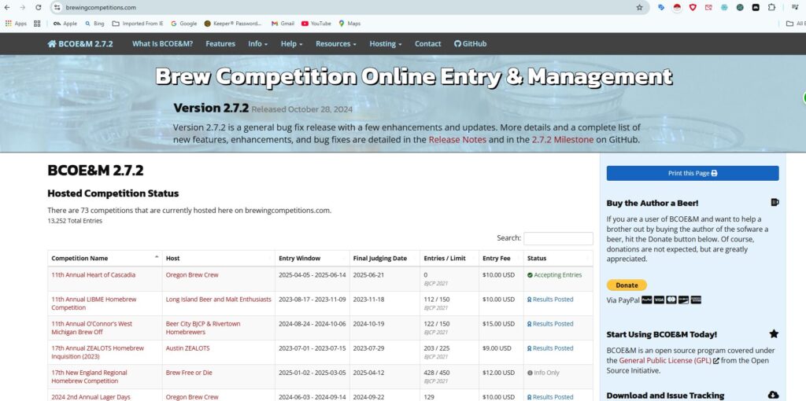The width and height of the screenshot is (806, 401).
Task: Open the Bing bookmark
Action: coord(94,24)
